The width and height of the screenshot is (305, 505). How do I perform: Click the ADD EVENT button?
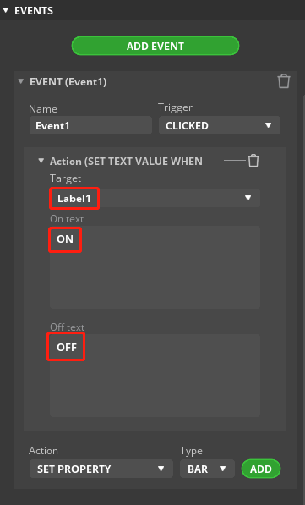tap(155, 46)
